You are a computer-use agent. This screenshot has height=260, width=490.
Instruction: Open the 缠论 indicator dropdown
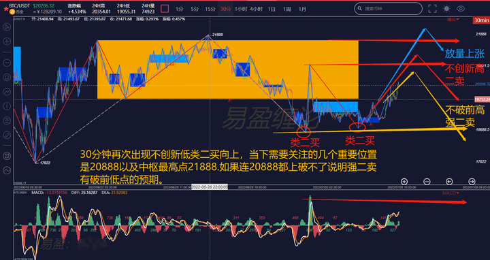(453, 20)
